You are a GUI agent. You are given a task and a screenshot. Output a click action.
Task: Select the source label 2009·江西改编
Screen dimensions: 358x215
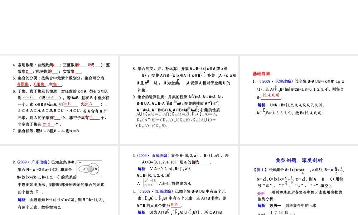(x=157, y=191)
